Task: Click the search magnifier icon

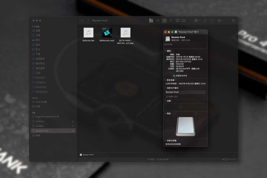Action: coord(234,20)
